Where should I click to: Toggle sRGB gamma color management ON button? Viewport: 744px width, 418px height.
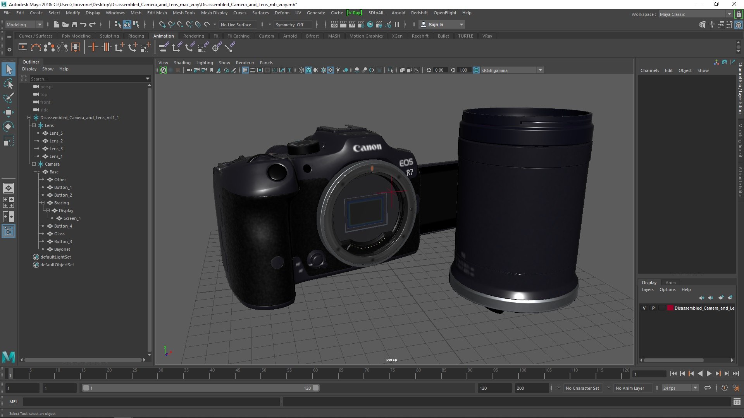[x=476, y=70]
